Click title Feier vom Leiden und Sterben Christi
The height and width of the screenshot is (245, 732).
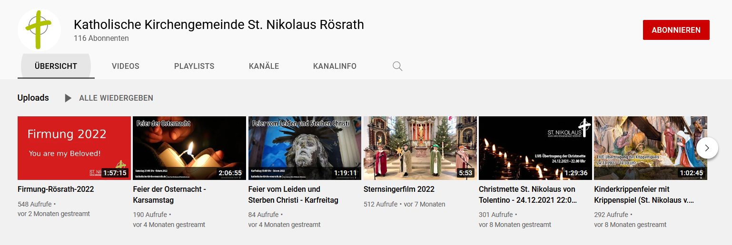[x=293, y=195]
